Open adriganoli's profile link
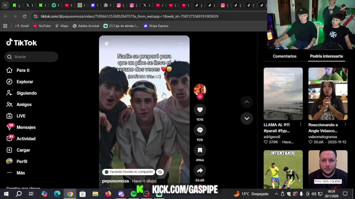This screenshot has width=355, height=199. (x=272, y=137)
